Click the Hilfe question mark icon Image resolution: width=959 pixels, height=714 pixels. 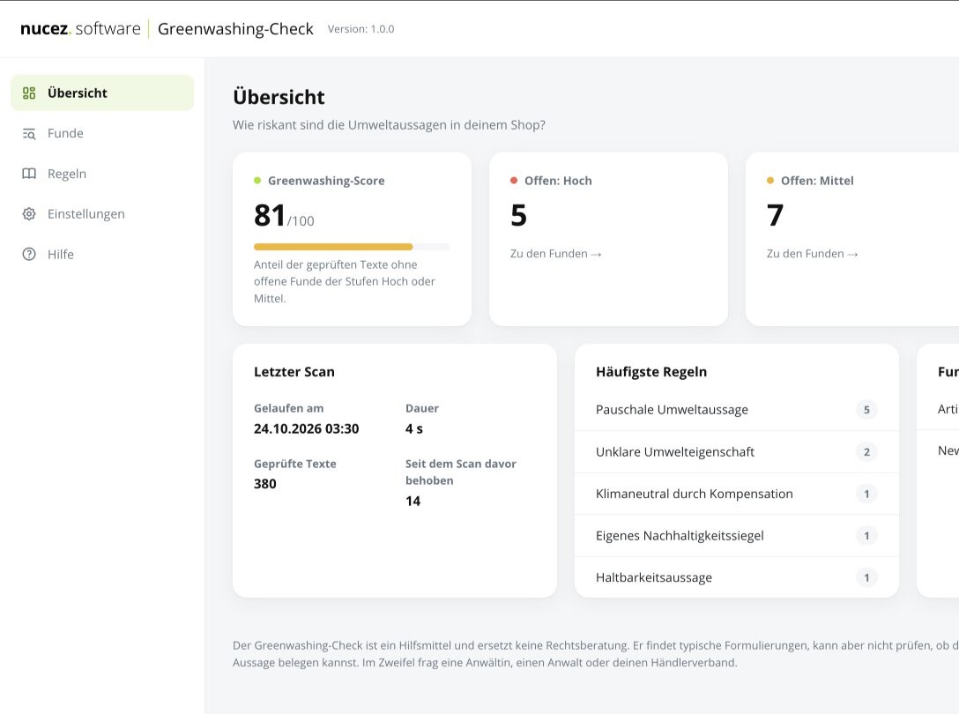tap(29, 255)
